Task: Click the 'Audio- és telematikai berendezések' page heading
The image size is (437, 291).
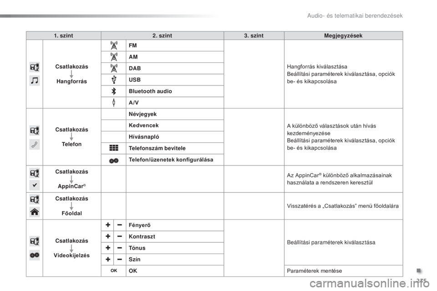Action: (x=355, y=15)
